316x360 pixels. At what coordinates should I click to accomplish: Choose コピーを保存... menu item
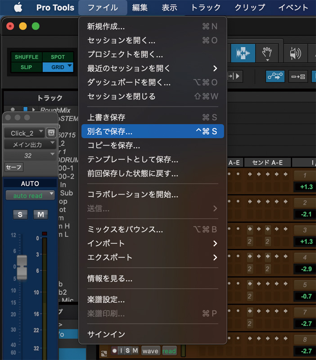153,145
